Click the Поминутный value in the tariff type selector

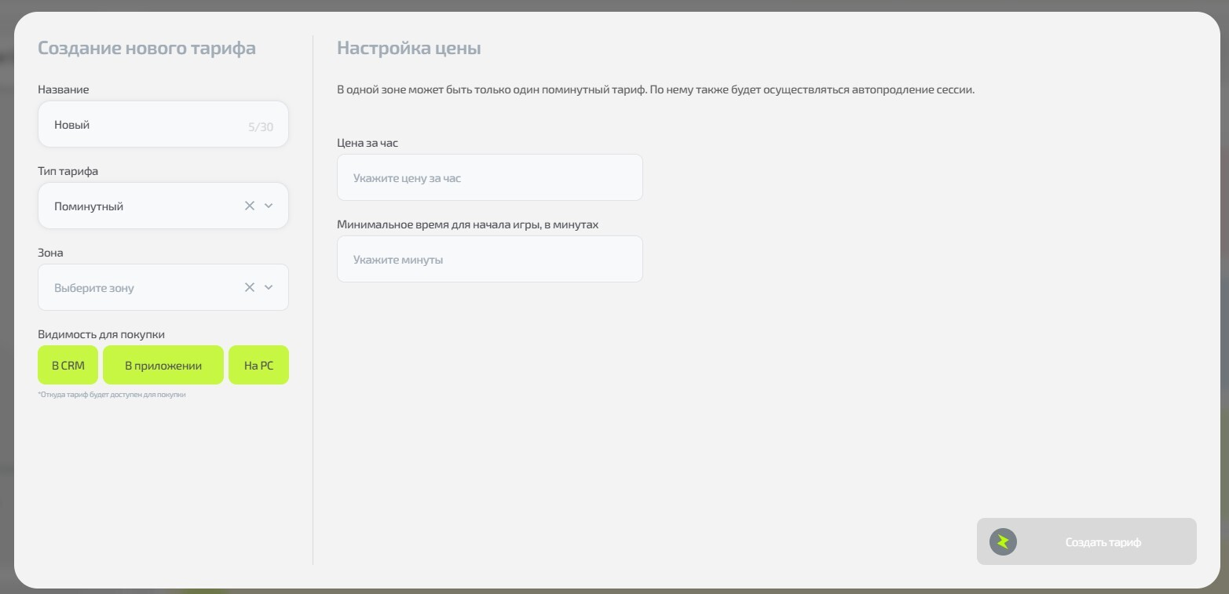click(x=89, y=206)
